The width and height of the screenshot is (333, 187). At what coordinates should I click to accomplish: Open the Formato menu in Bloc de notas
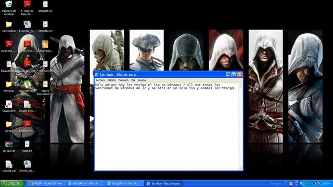[x=123, y=80]
